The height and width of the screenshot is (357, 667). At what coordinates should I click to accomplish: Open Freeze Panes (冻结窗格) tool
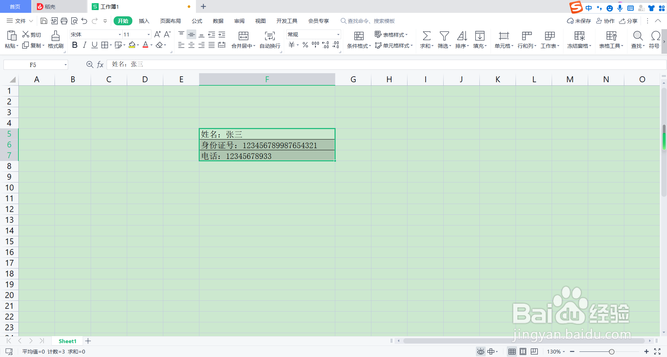(579, 40)
